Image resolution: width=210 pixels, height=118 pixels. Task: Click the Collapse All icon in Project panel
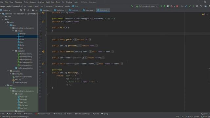(28, 10)
